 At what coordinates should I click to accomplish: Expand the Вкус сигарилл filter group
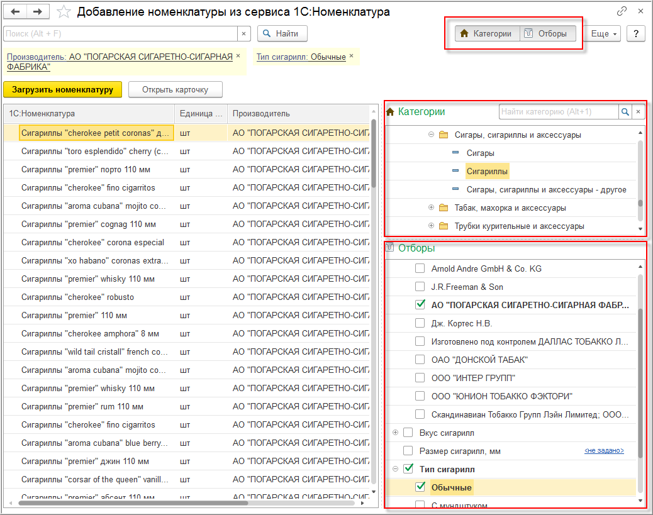pyautogui.click(x=395, y=433)
